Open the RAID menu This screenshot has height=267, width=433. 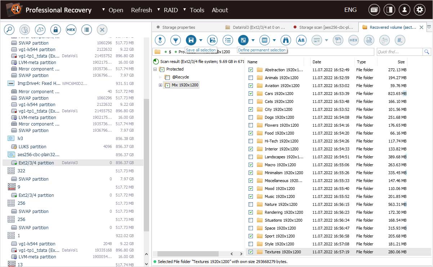point(171,10)
